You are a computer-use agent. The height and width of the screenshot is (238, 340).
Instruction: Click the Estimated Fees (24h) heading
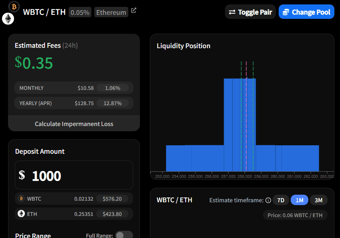pos(46,45)
